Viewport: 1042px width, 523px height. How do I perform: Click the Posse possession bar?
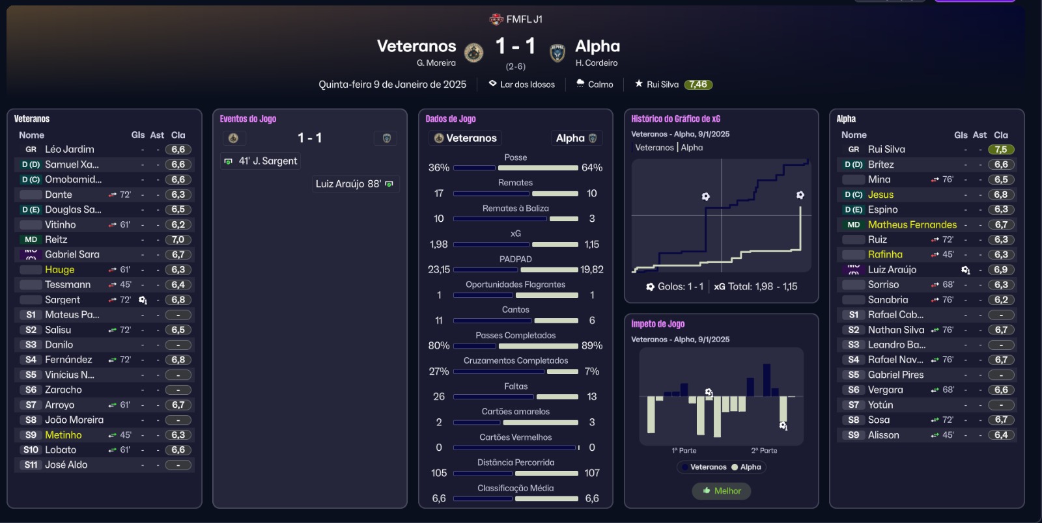(516, 168)
